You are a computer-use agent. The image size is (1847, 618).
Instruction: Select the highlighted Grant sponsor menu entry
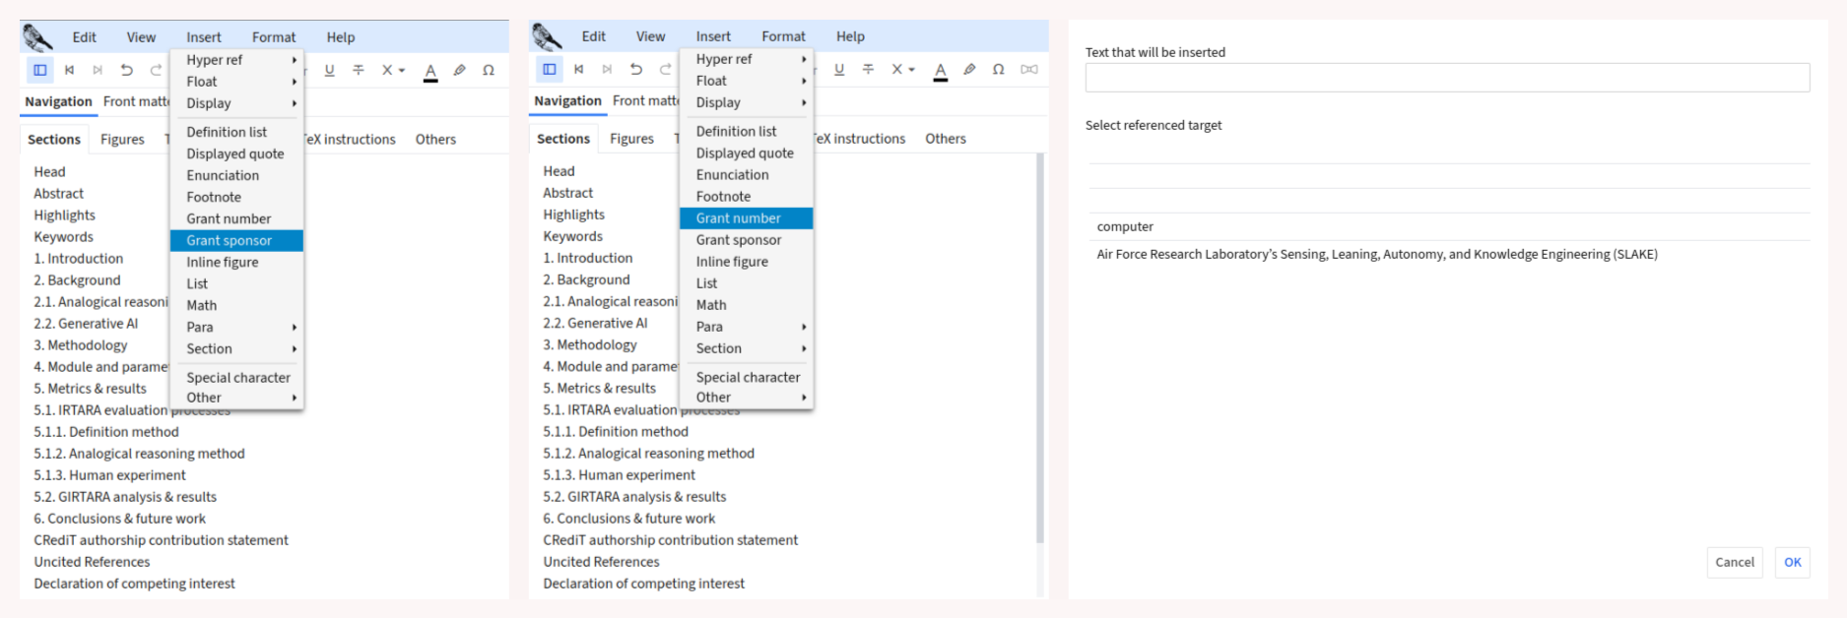(x=236, y=240)
